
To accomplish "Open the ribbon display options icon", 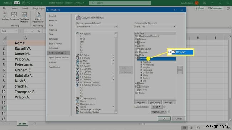I will pyautogui.click(x=205, y=3).
